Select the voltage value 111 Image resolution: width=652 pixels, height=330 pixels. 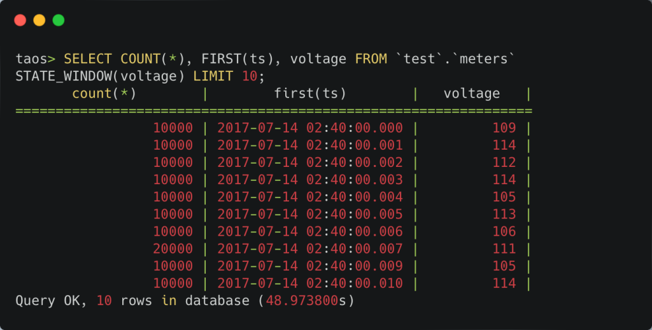pyautogui.click(x=504, y=248)
